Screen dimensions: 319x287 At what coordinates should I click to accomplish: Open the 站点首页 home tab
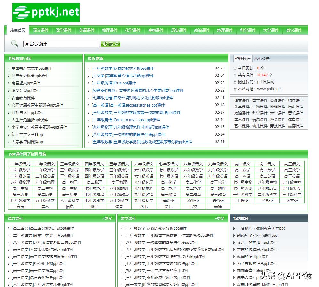(18, 30)
